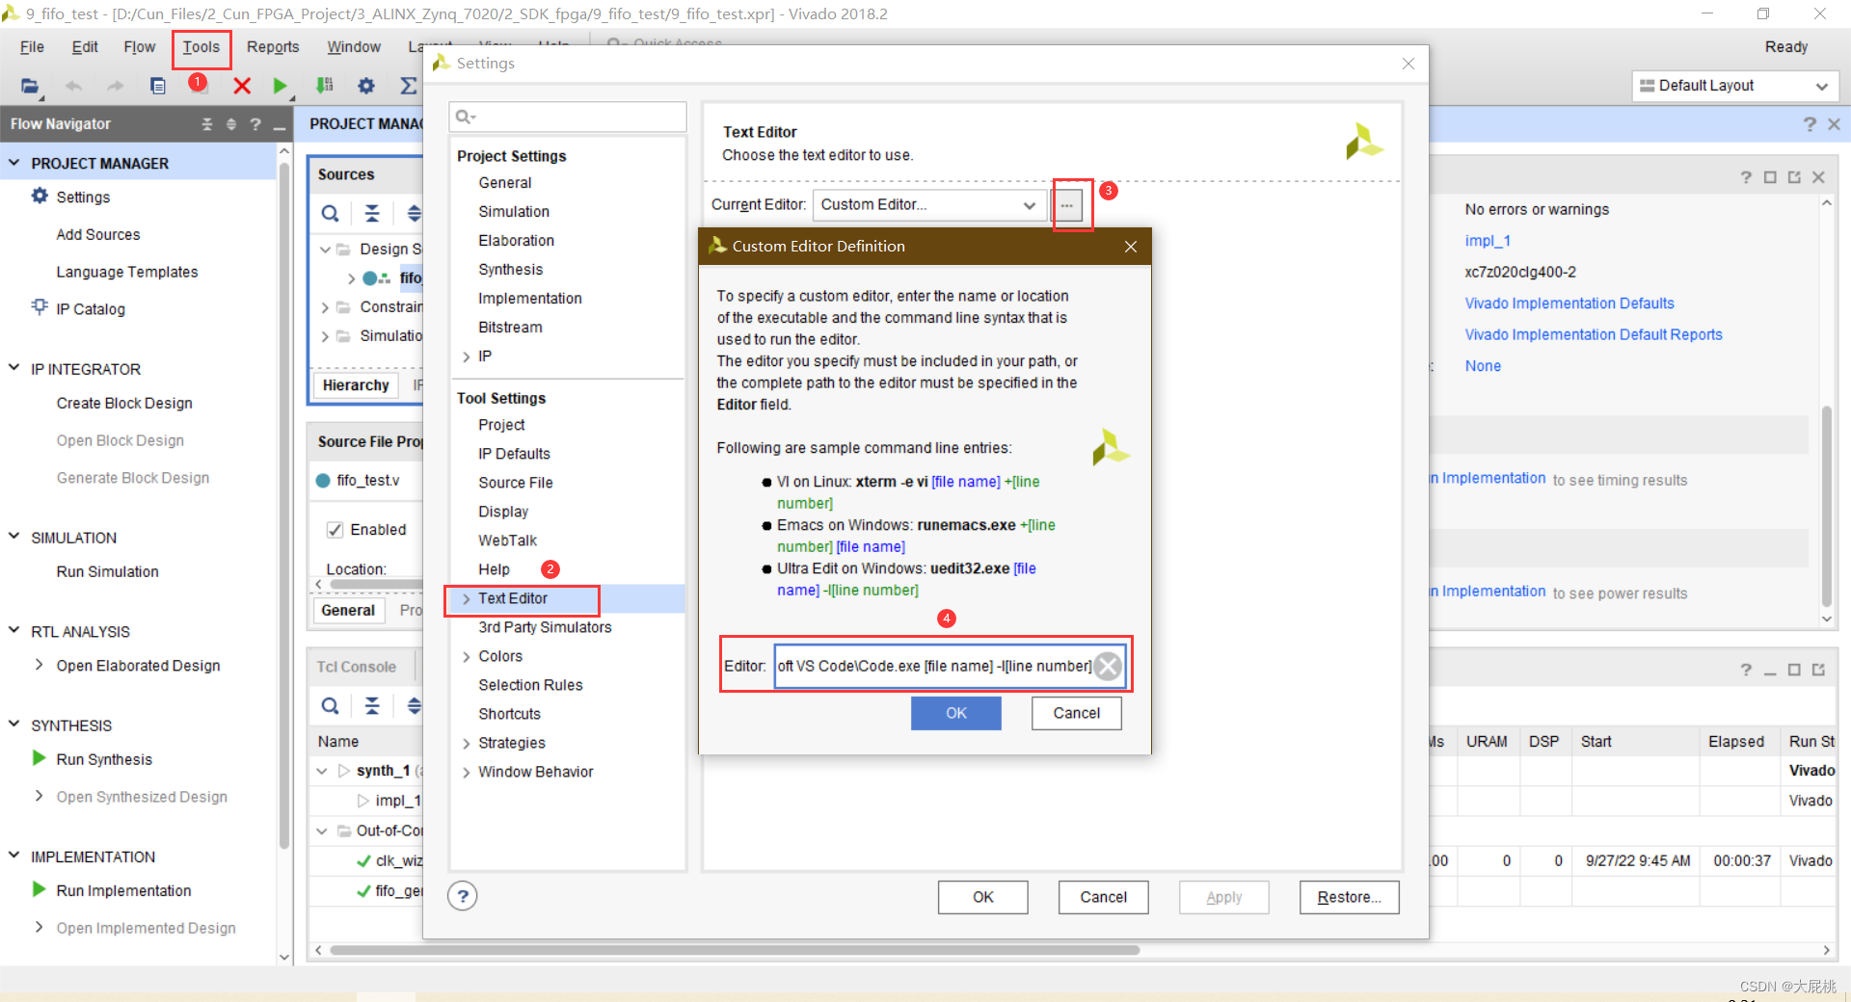Select Source File in Tool Settings
Image resolution: width=1851 pixels, height=1002 pixels.
pos(516,483)
